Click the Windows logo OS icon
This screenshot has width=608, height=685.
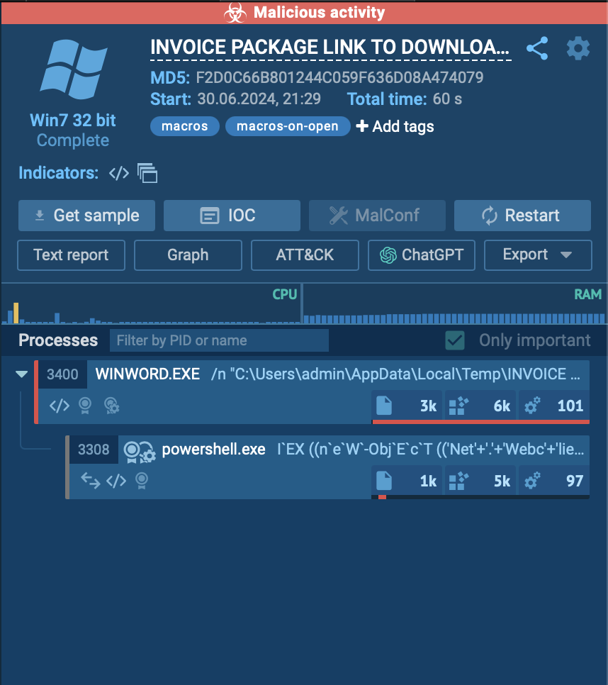(x=73, y=69)
